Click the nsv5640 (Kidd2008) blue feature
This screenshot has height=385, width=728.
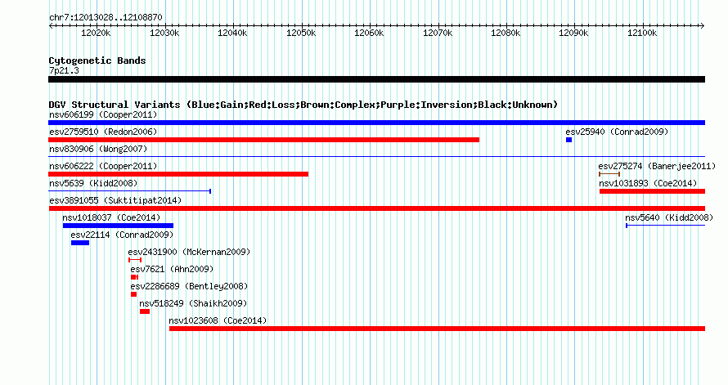(x=665, y=226)
